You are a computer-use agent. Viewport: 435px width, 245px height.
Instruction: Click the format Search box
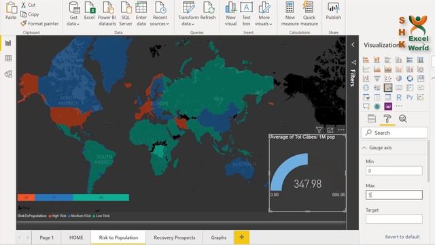(x=394, y=133)
